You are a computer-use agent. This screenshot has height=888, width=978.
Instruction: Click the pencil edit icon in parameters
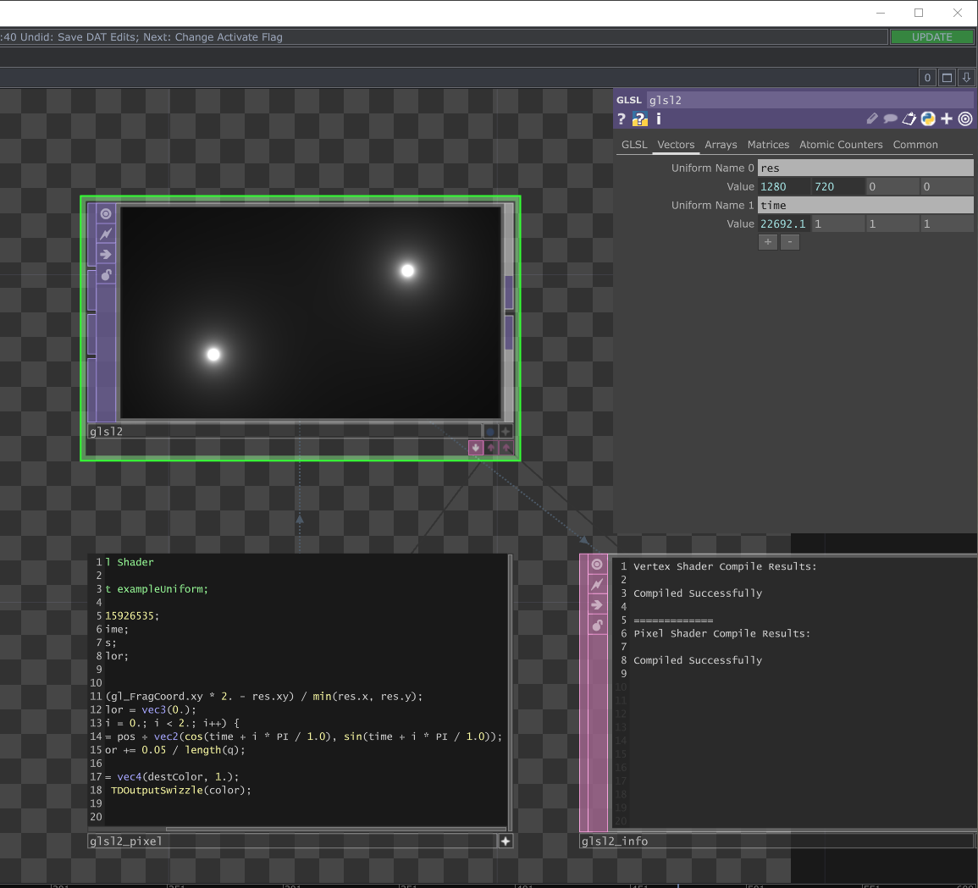pos(872,119)
